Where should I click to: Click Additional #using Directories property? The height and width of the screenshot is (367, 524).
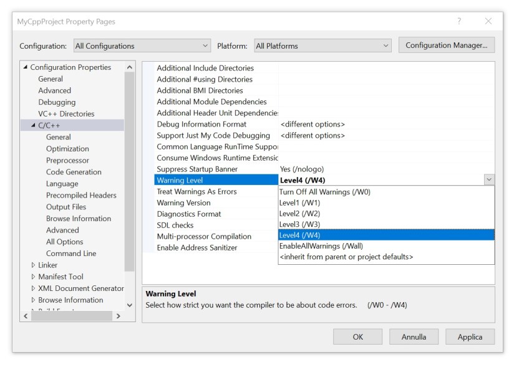(x=205, y=79)
